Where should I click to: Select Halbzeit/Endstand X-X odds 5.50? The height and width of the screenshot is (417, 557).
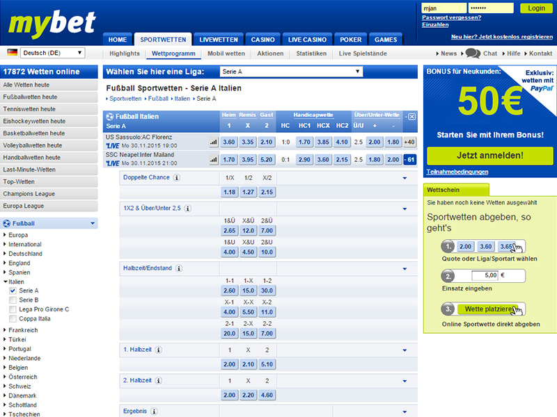point(249,312)
